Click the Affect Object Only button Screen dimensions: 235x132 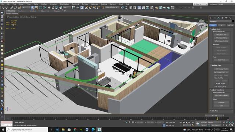[x=221, y=38]
